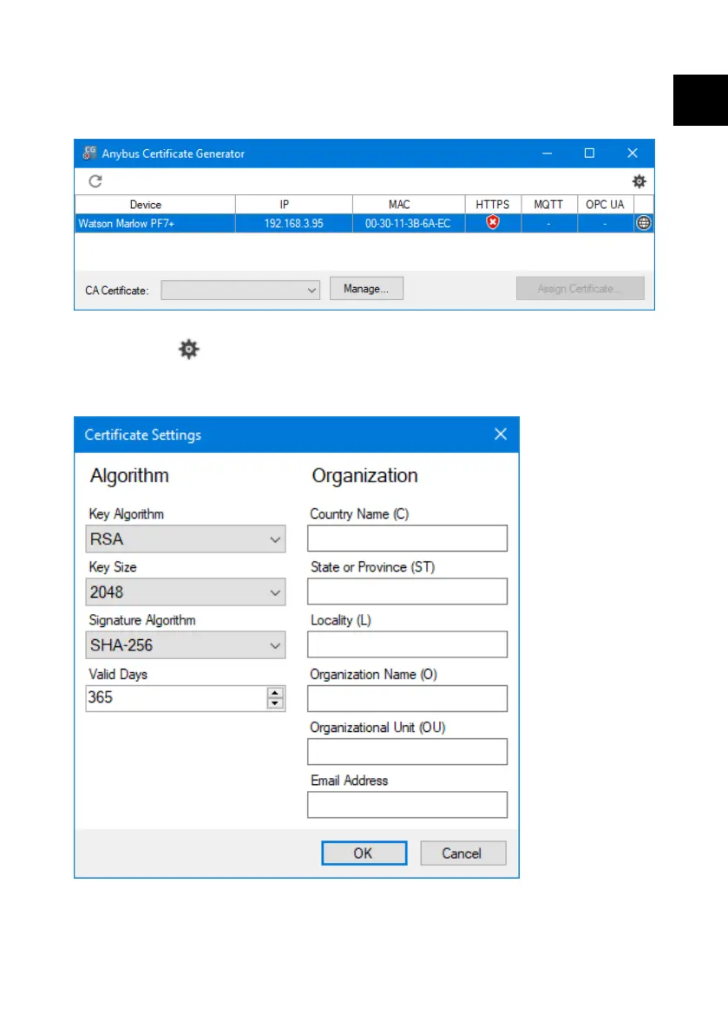The height and width of the screenshot is (1033, 728).
Task: Click the Email Address field
Action: coord(407,805)
